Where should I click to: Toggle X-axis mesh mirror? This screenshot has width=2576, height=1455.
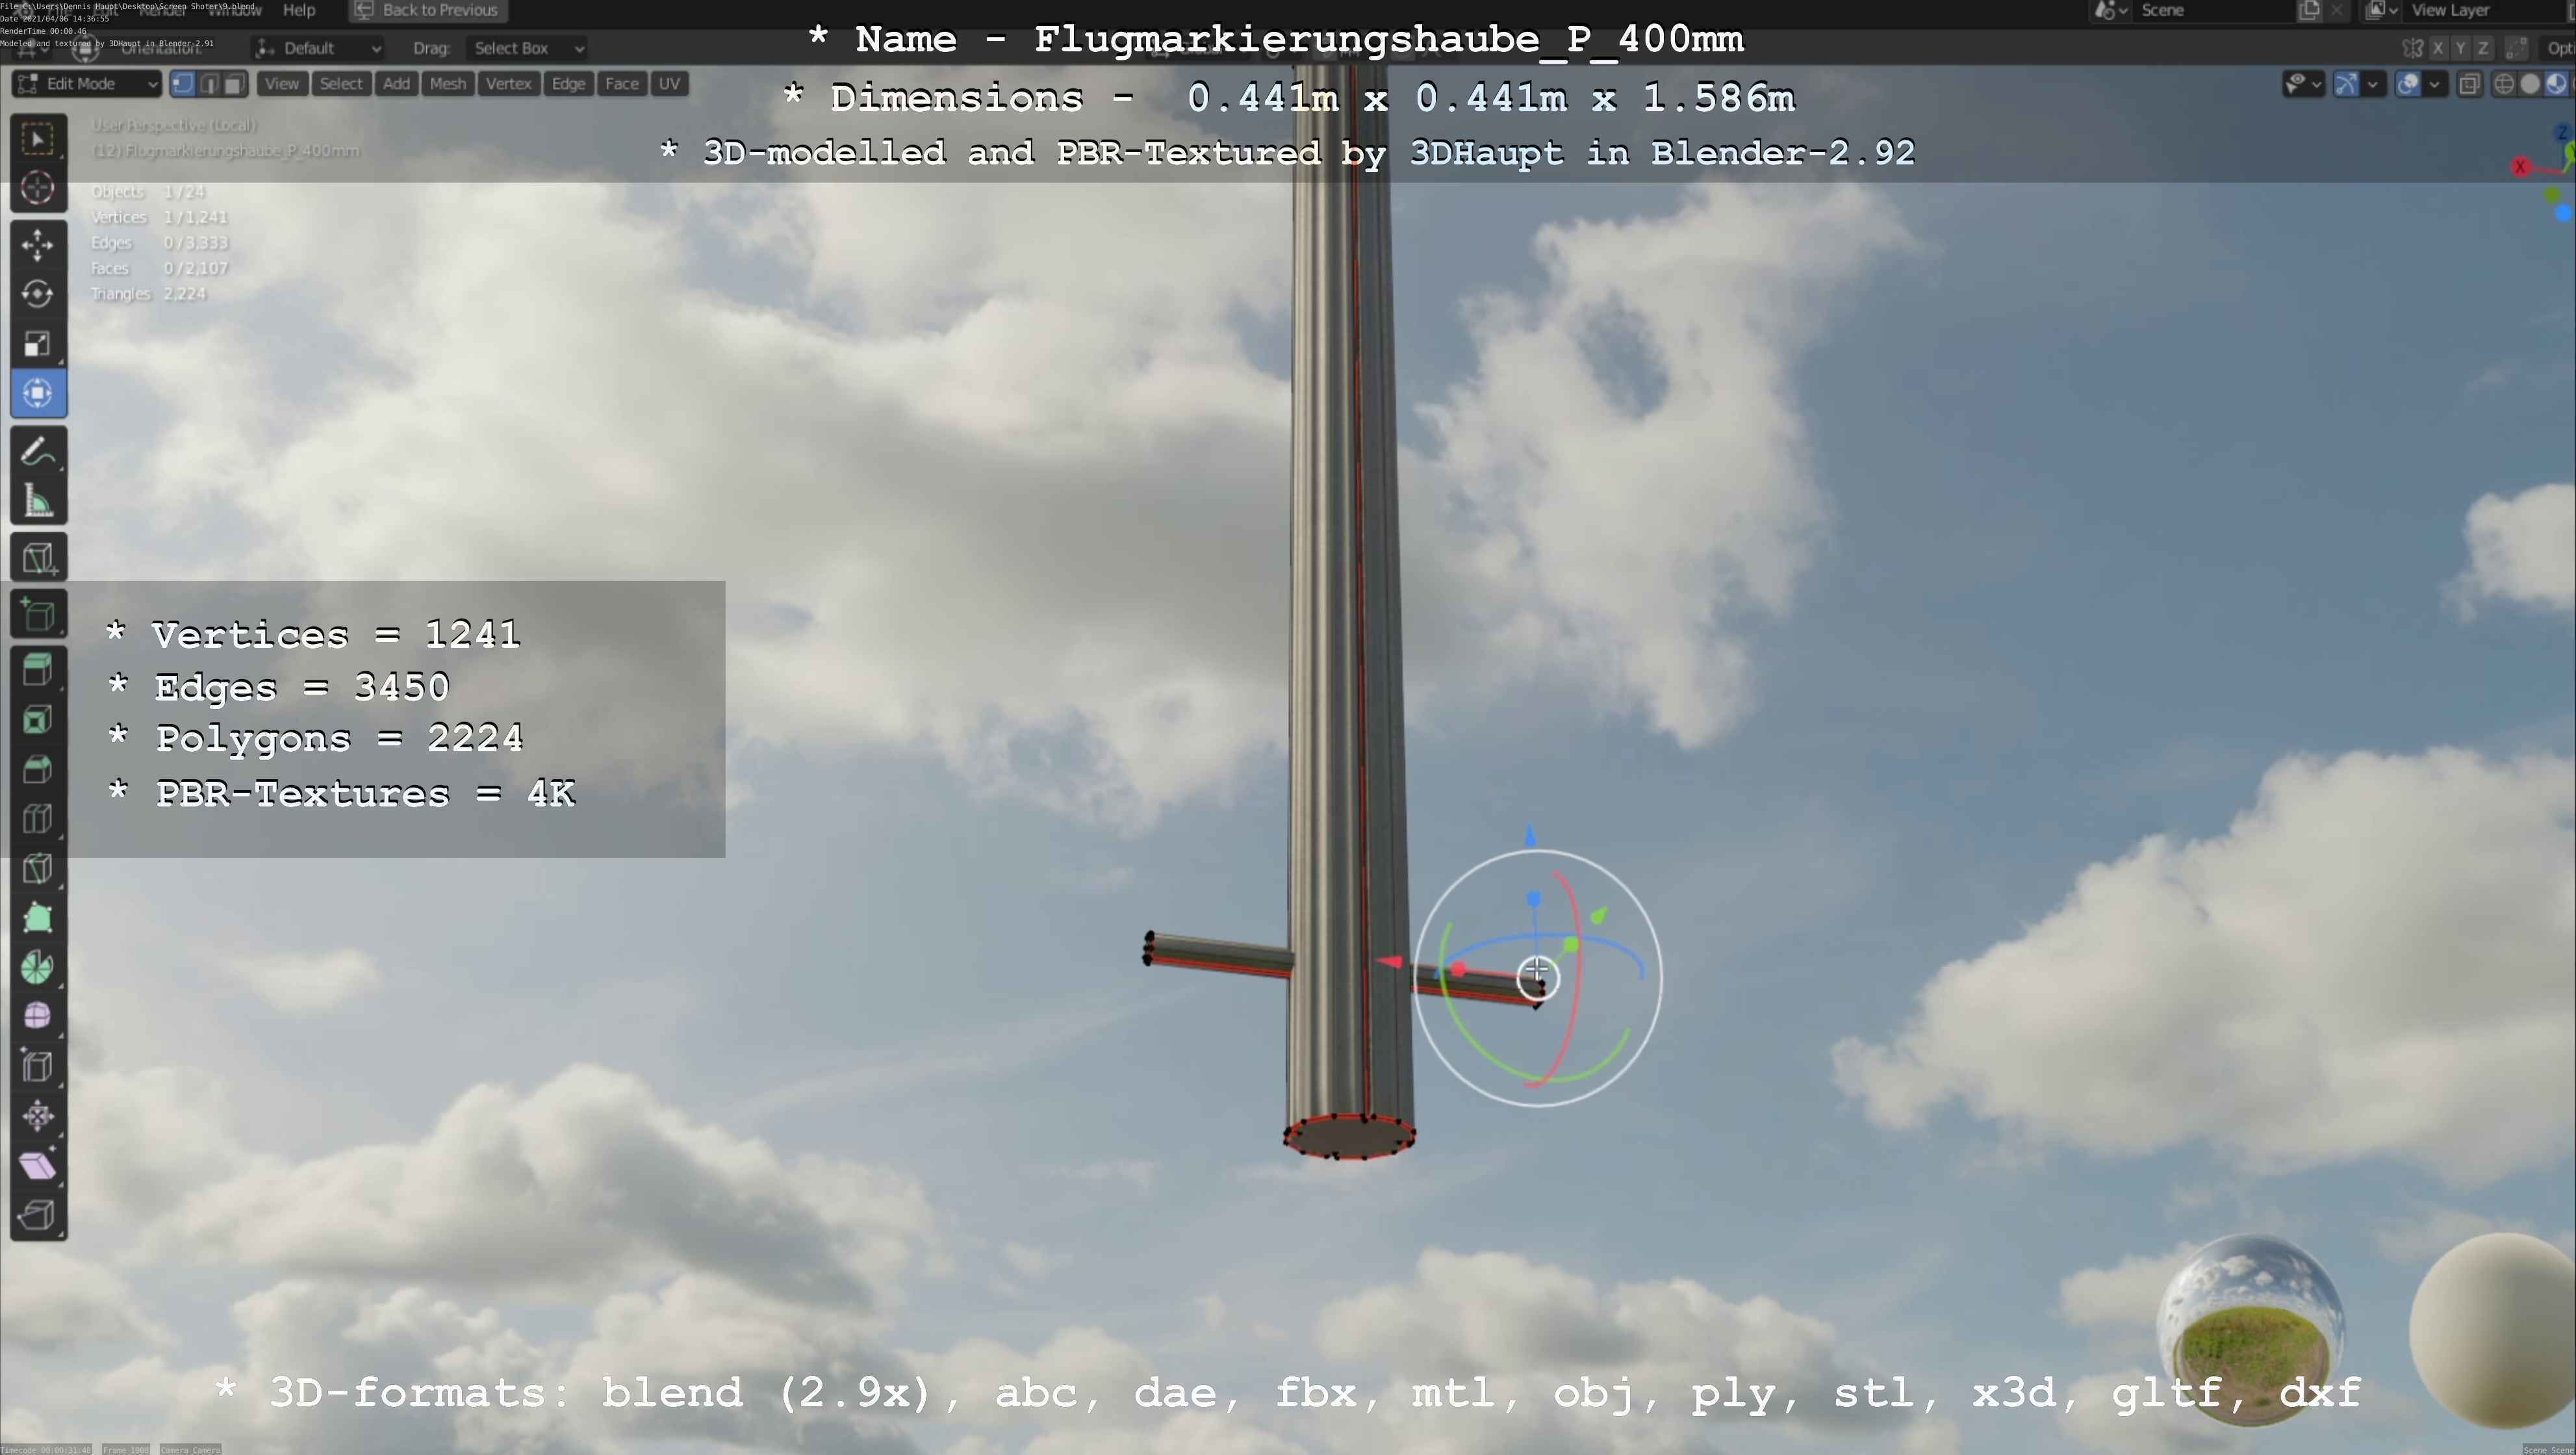2439,48
